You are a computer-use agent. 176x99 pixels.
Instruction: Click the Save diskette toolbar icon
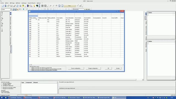pyautogui.click(x=12, y=6)
